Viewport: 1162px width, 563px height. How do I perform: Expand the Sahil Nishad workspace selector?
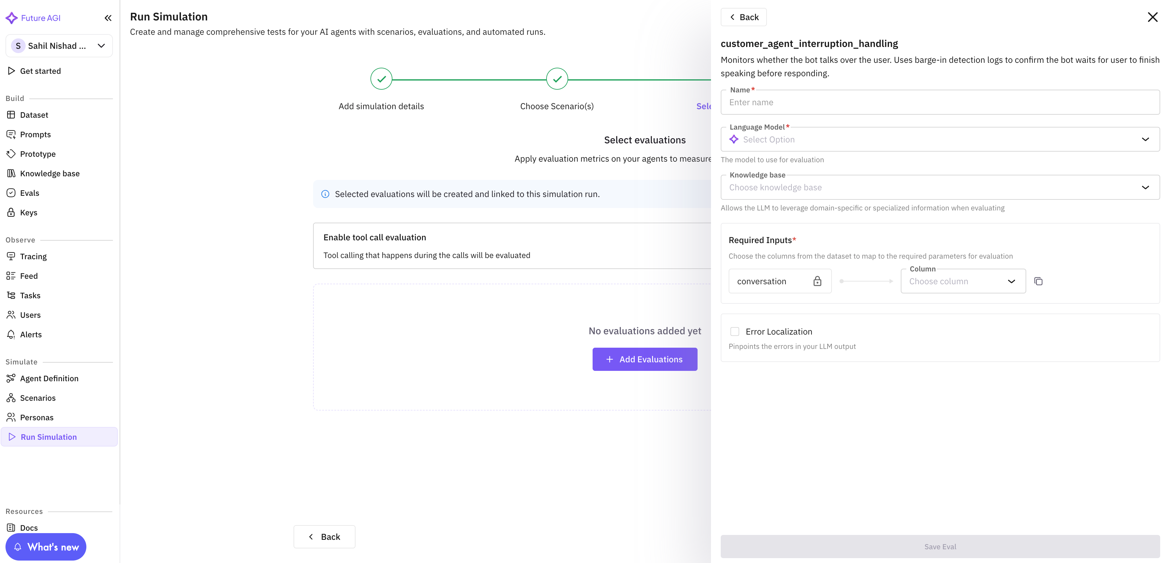click(59, 46)
